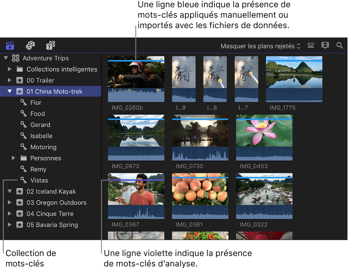Select the Vistas keyword icon
The image size is (348, 270).
point(24,180)
